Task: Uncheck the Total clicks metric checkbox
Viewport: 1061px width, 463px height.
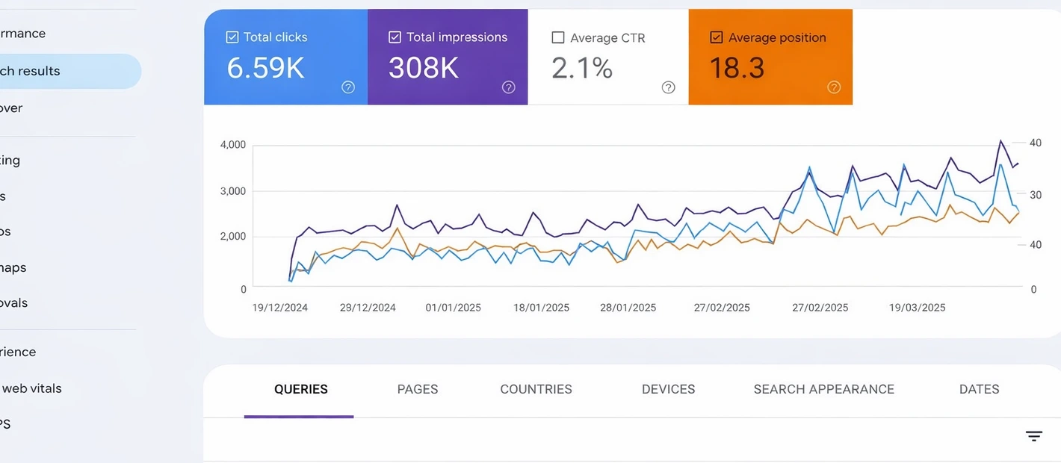Action: point(229,36)
